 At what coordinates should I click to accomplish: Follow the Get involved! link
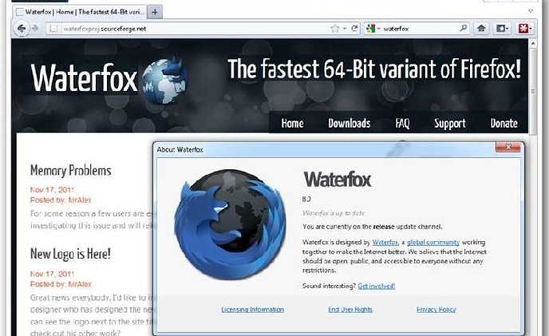click(x=377, y=286)
